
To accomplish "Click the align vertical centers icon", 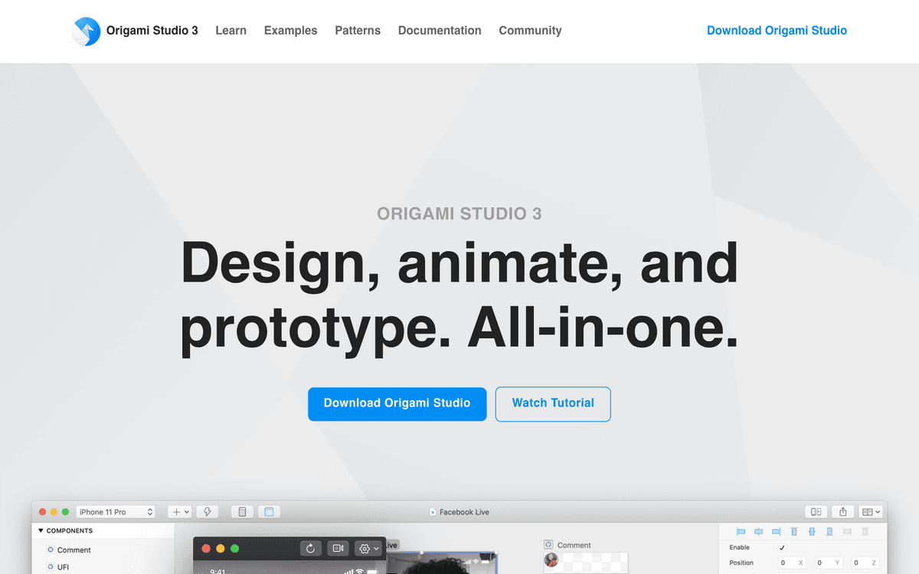I will pyautogui.click(x=812, y=531).
